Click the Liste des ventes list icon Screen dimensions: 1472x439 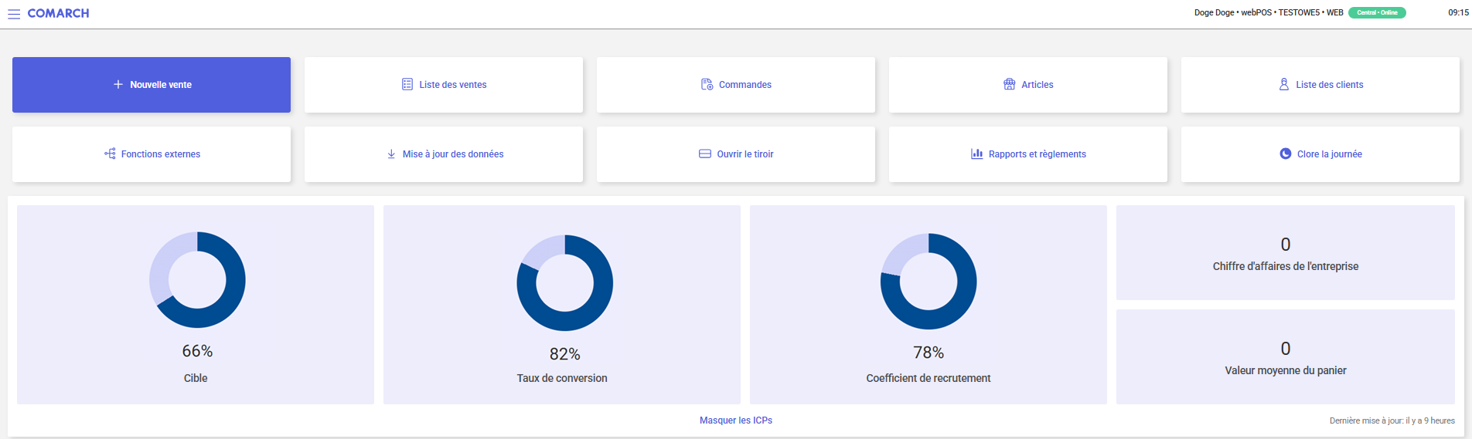pyautogui.click(x=407, y=84)
